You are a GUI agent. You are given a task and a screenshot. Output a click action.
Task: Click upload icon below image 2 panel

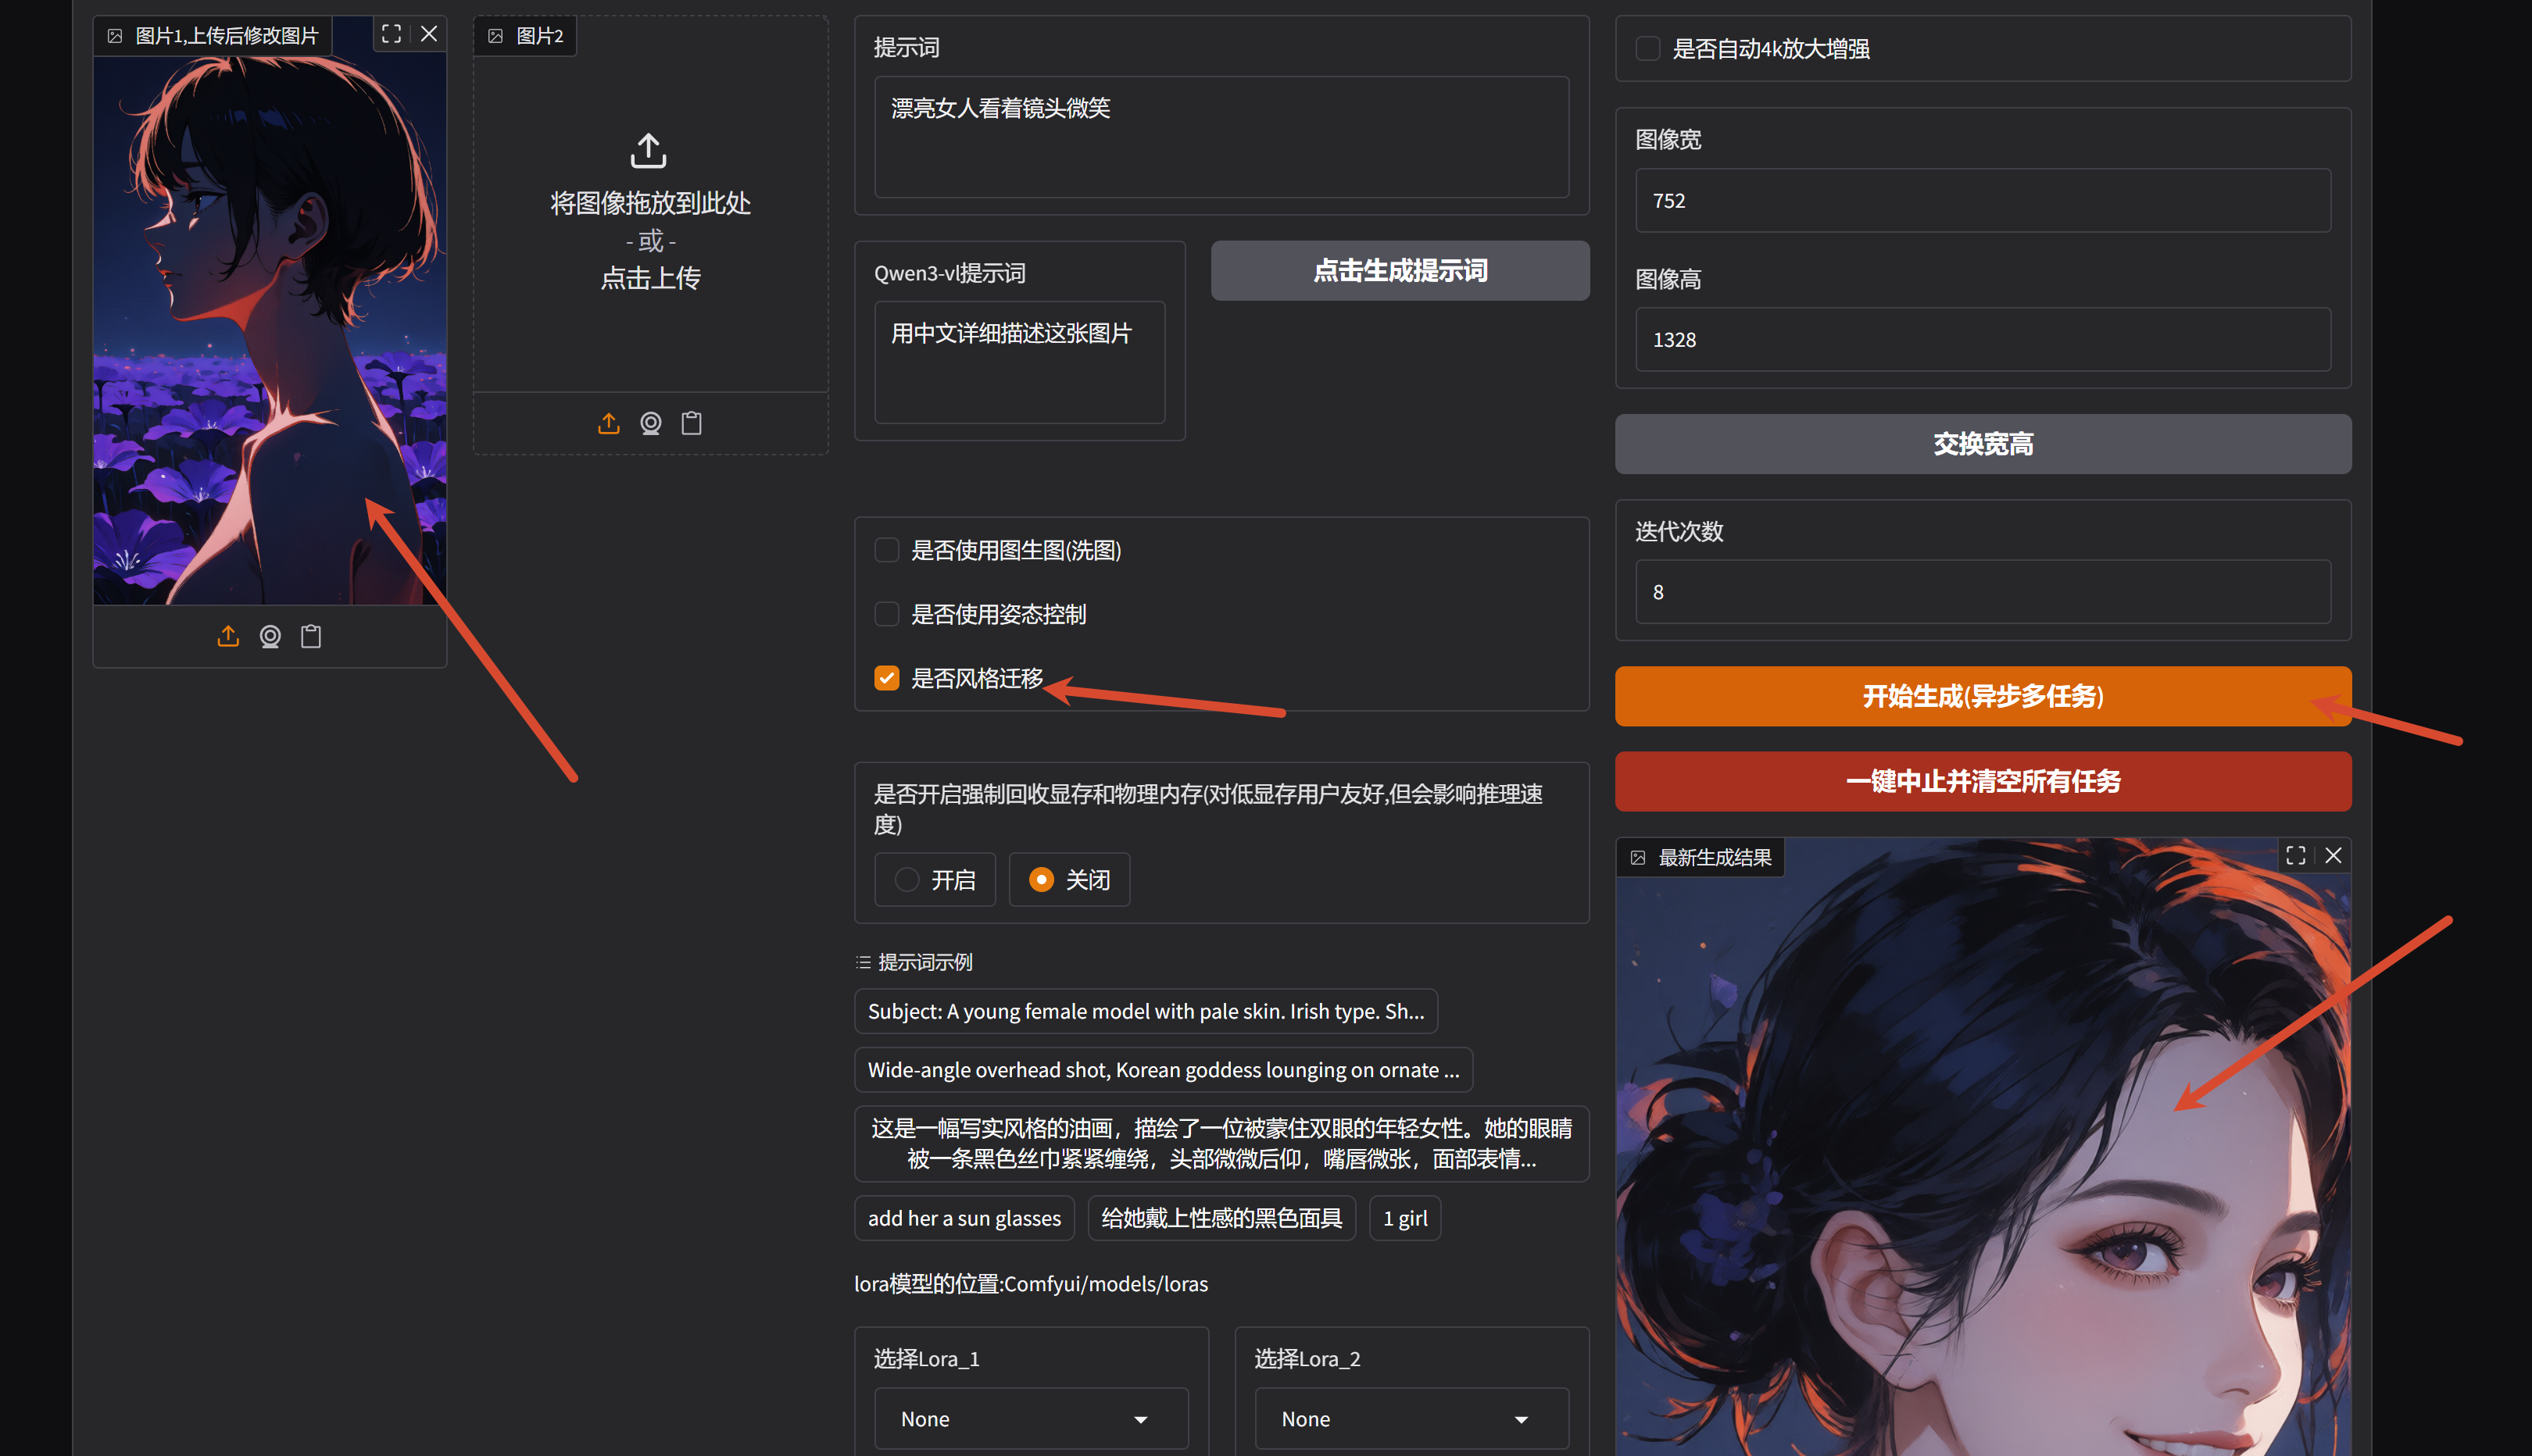(608, 423)
